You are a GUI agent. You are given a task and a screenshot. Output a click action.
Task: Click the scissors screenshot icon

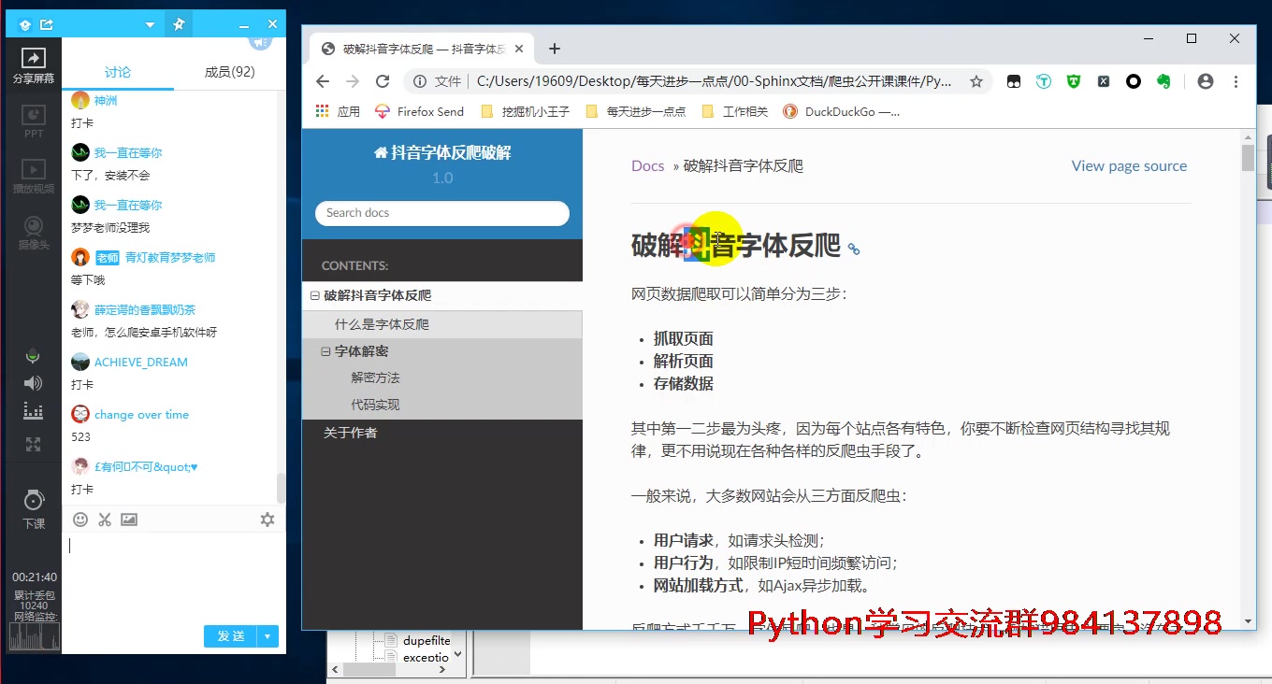tap(104, 519)
